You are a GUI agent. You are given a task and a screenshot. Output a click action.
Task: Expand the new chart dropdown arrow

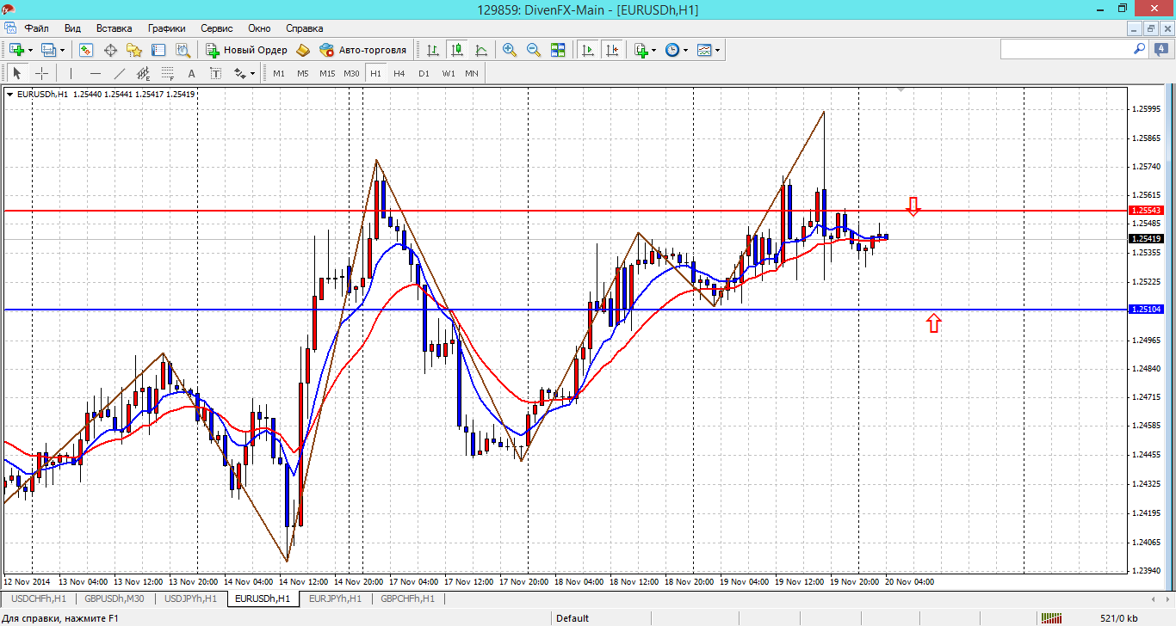(30, 50)
